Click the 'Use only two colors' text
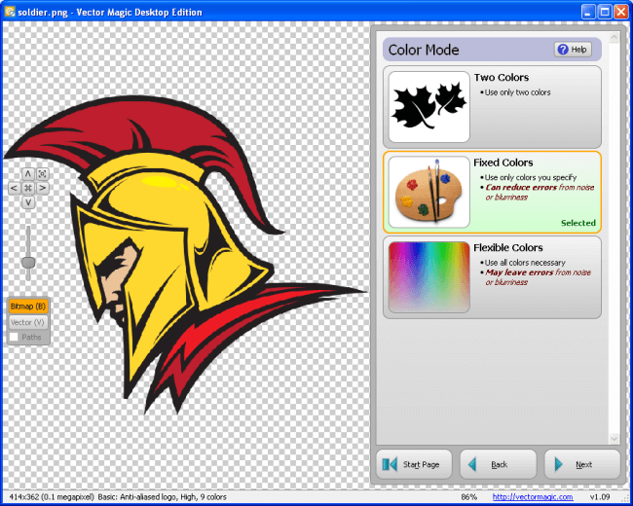Image resolution: width=633 pixels, height=506 pixels. (x=517, y=92)
